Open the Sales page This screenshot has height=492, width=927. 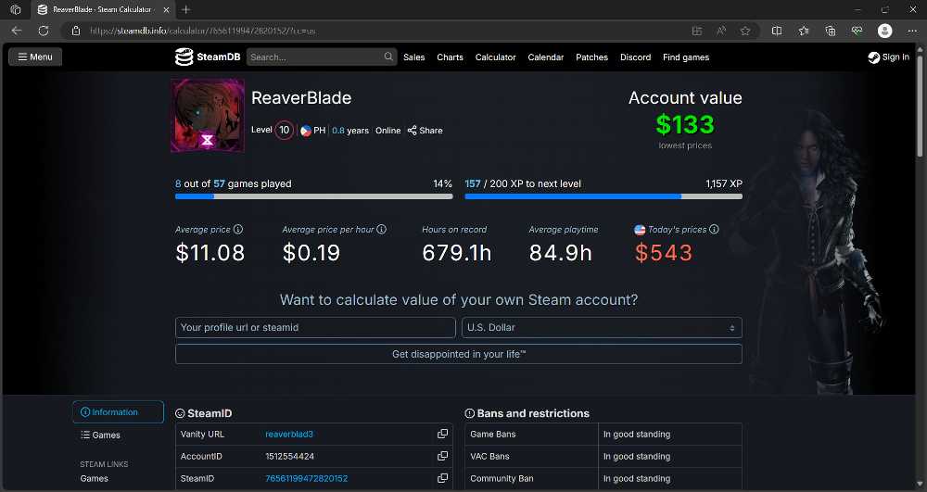(413, 57)
